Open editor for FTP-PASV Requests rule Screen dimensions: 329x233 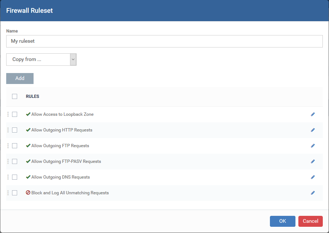[x=313, y=161]
